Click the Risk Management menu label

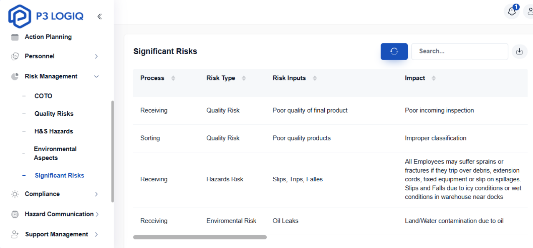click(51, 76)
